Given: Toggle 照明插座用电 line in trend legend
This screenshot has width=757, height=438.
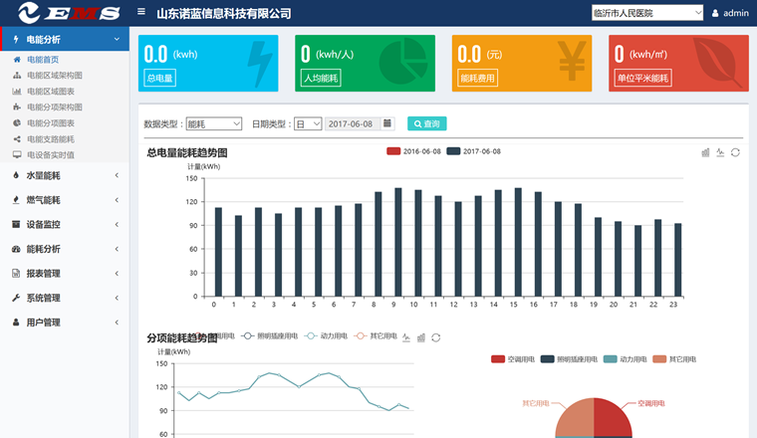Looking at the screenshot, I should 270,335.
